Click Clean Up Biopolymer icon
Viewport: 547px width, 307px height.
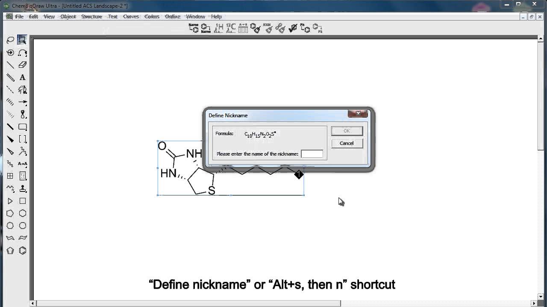(280, 28)
